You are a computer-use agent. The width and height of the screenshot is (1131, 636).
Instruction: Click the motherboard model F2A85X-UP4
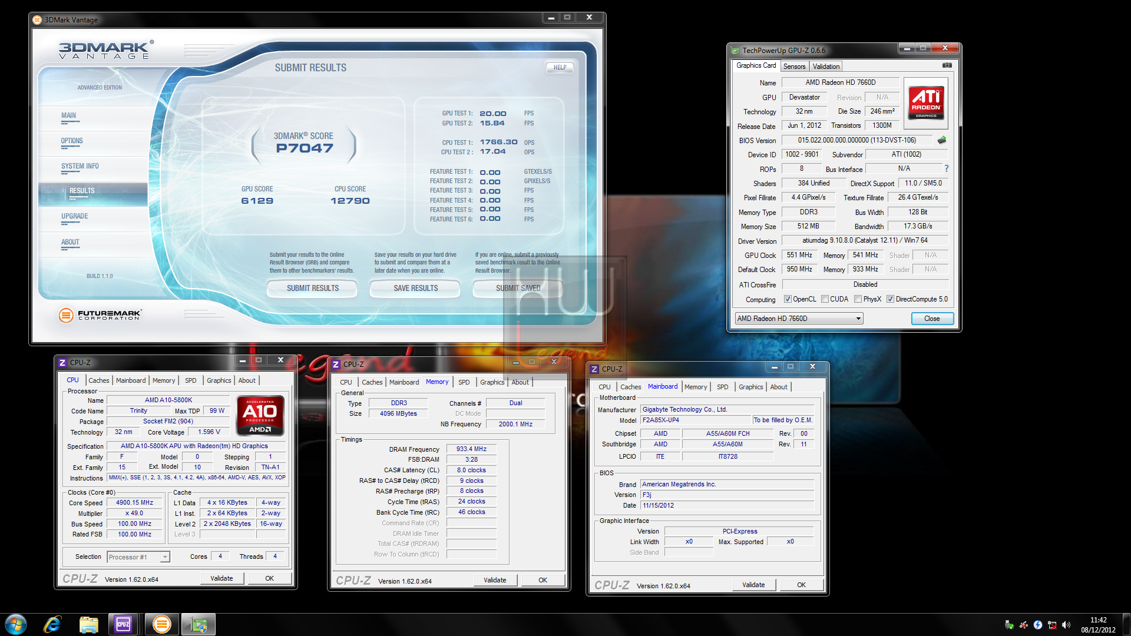pos(696,420)
